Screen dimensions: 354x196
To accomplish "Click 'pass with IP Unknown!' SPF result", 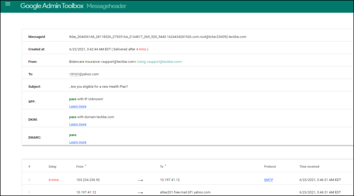I will pyautogui.click(x=86, y=99).
